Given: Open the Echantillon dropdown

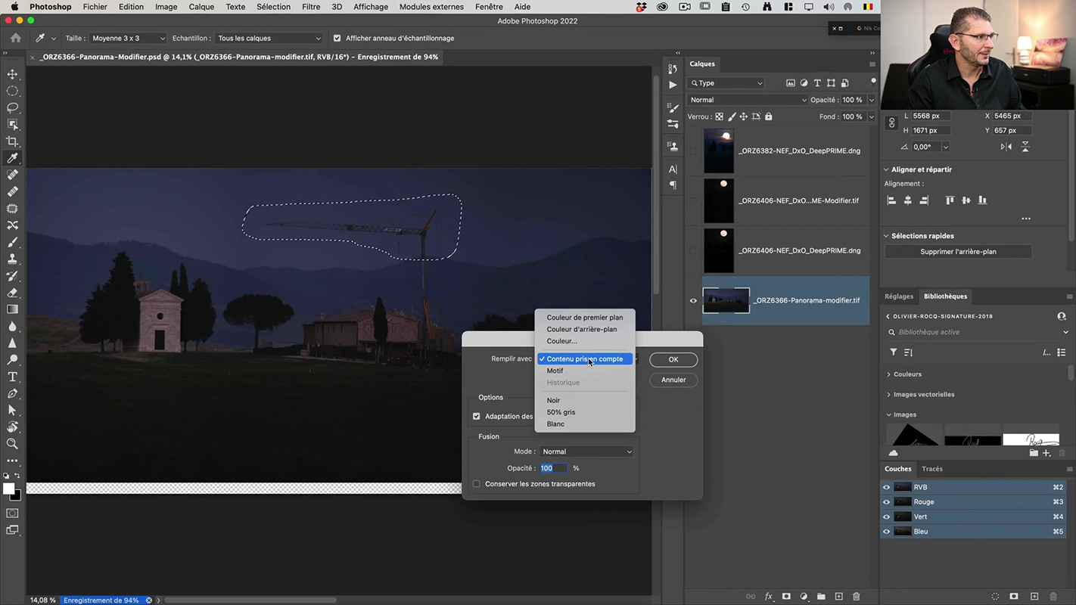Looking at the screenshot, I should (269, 38).
